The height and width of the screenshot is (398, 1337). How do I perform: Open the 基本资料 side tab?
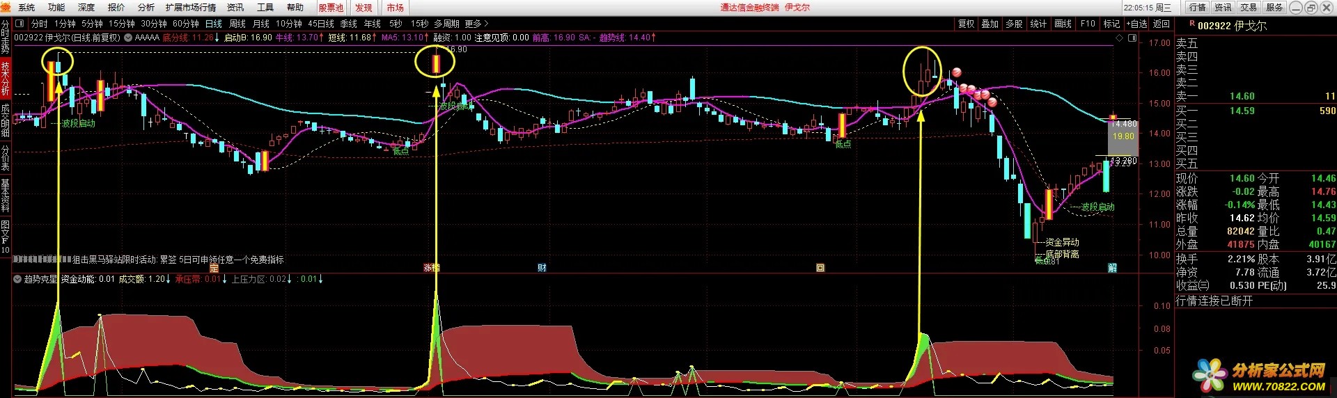6,194
